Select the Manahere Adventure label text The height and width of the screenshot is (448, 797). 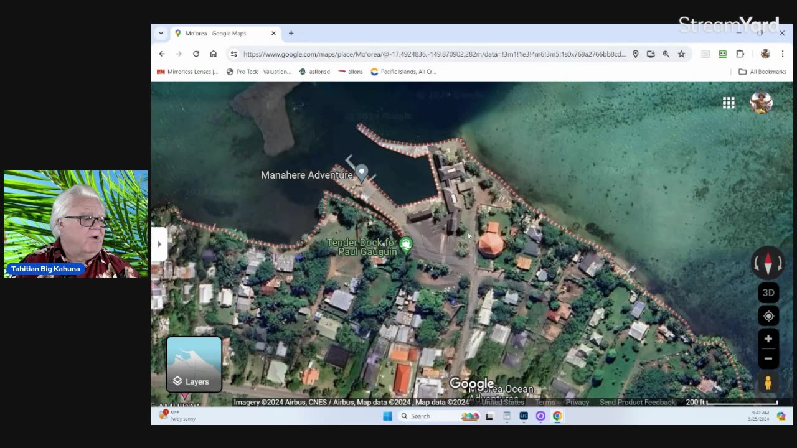(307, 175)
